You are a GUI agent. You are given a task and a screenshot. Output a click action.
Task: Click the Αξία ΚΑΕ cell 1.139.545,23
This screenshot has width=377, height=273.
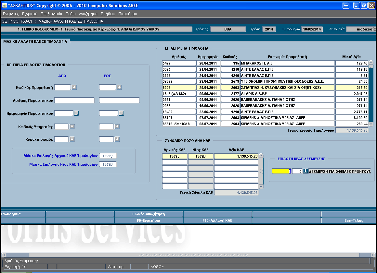236,156
